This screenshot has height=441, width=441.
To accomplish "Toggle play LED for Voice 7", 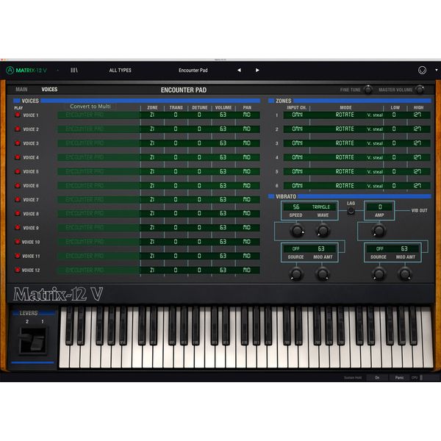I will click(18, 199).
